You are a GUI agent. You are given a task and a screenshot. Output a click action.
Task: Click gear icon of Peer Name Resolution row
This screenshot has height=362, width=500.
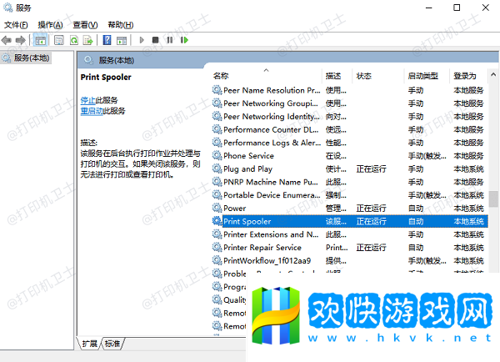coord(217,90)
